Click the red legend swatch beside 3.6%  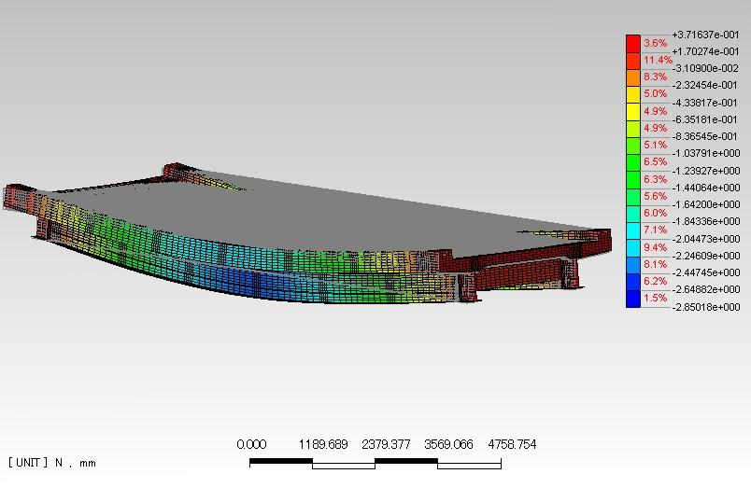pyautogui.click(x=633, y=44)
